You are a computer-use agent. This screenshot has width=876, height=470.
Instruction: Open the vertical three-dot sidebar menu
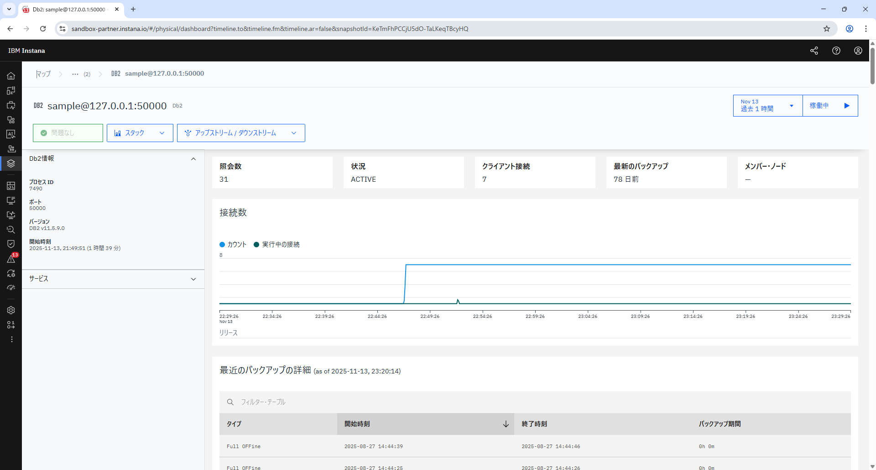11,339
